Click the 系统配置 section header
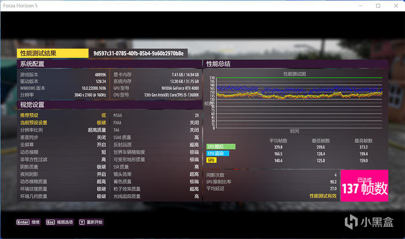Screen dimensions: 405x239 109,64
